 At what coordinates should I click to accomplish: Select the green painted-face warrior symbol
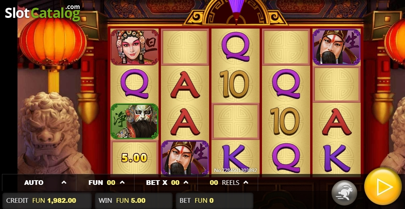coord(134,121)
